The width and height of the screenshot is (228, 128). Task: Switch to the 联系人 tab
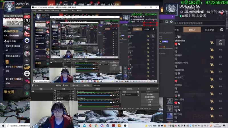192,30
